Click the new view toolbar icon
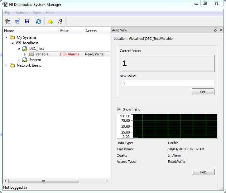The width and height of the screenshot is (226, 193). (x=8, y=21)
